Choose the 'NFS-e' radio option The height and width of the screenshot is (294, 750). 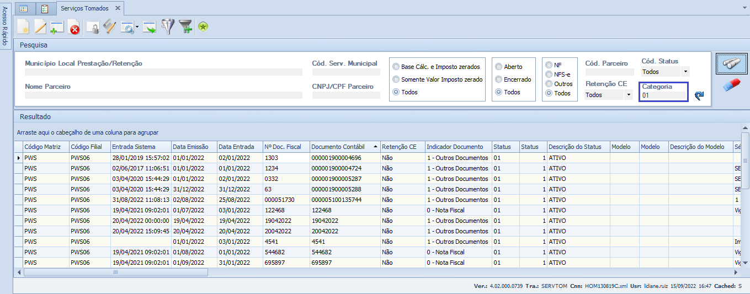click(549, 74)
